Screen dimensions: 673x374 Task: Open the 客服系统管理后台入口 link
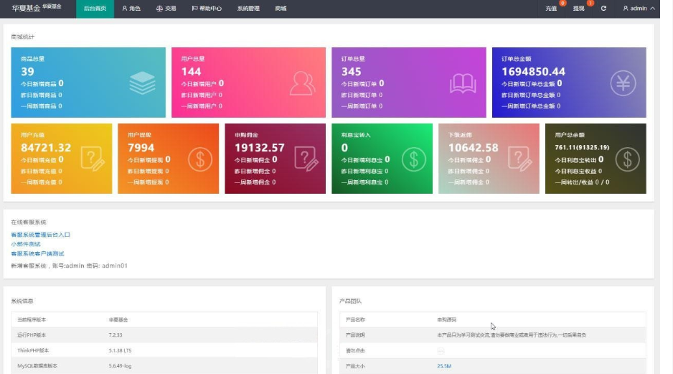coord(40,235)
